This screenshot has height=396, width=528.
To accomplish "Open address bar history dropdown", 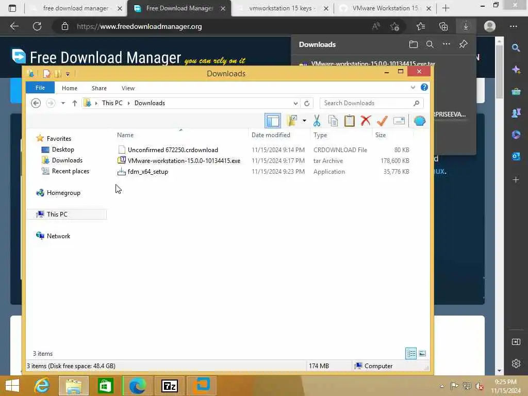I will coord(295,103).
